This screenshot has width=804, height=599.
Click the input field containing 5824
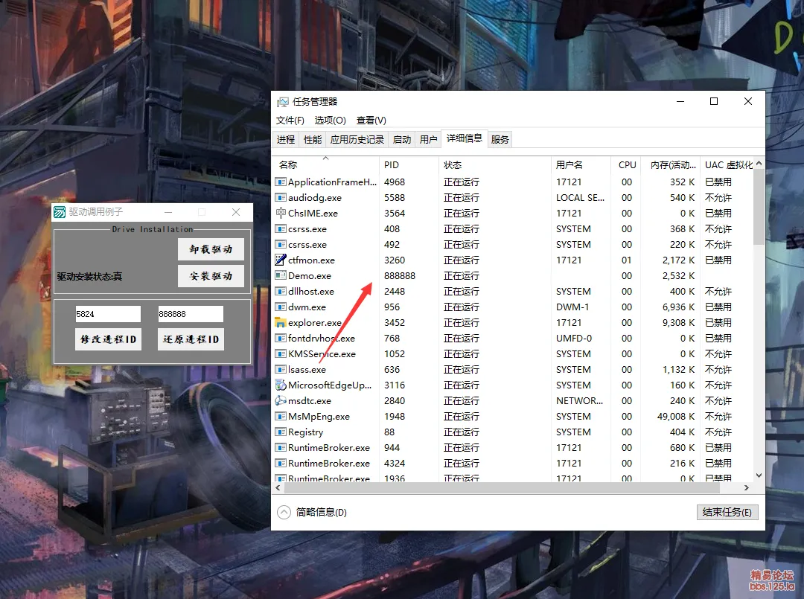click(107, 314)
